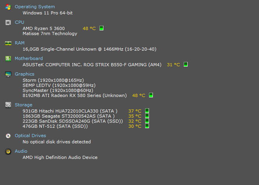The image size is (259, 185).
Task: Select the SEMP LEDTV monitor line
Action: click(x=59, y=85)
